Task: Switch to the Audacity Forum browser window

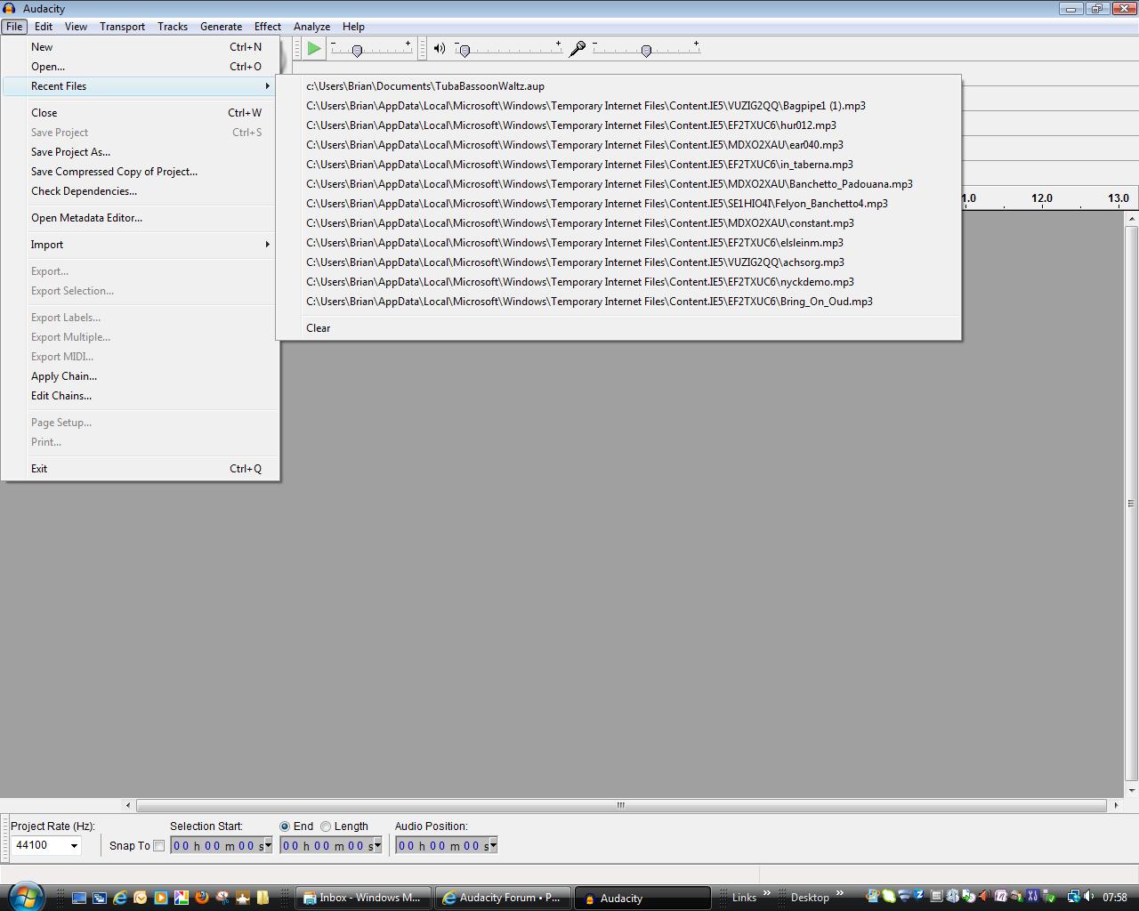Action: pos(503,898)
